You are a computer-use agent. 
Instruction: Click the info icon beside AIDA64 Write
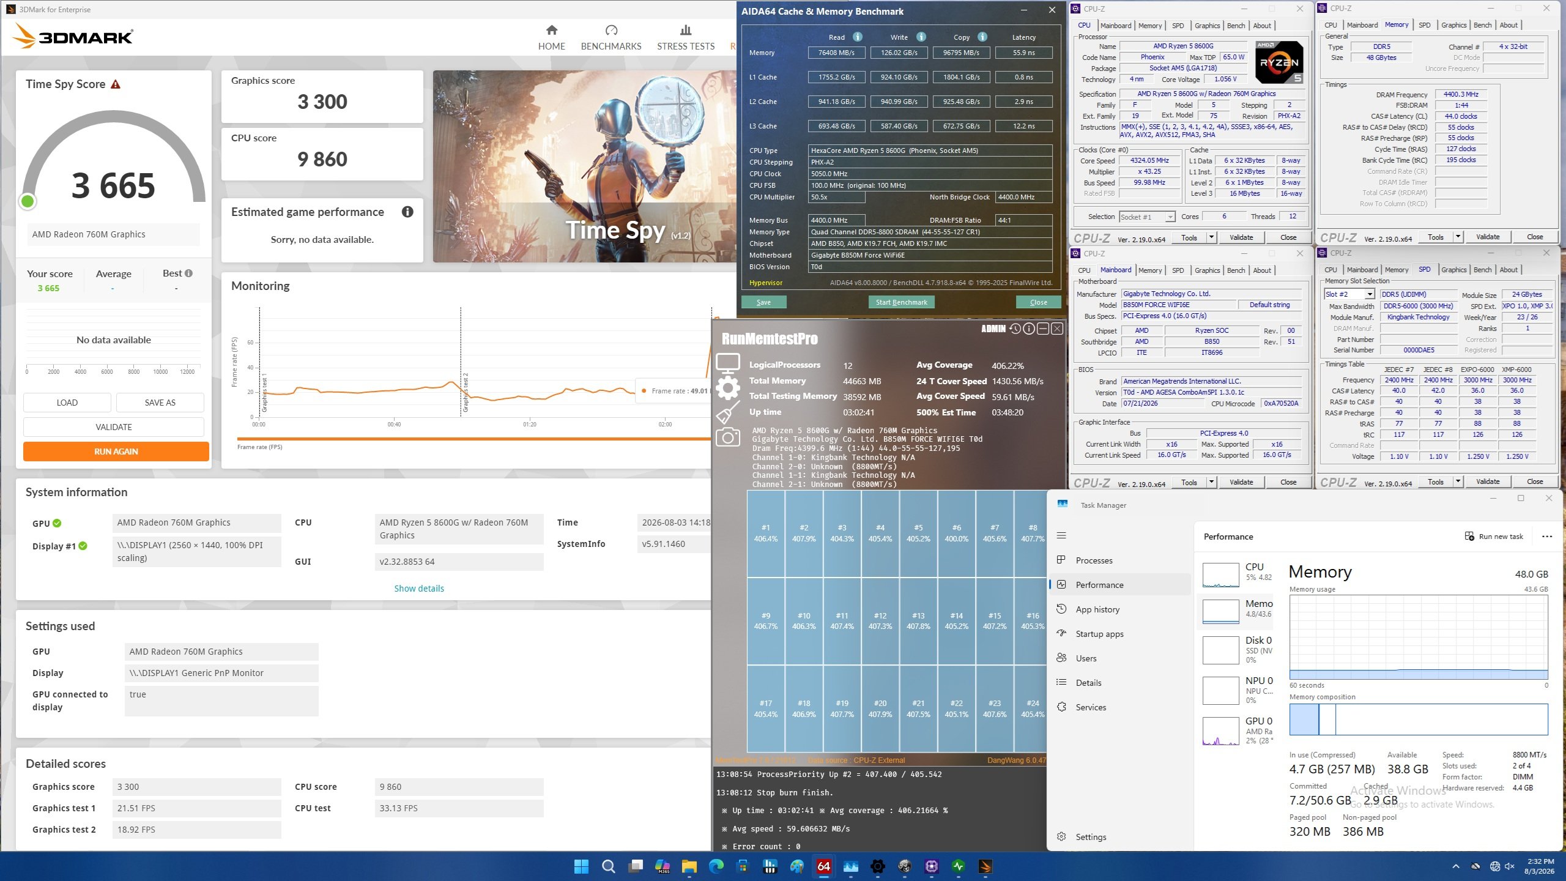pyautogui.click(x=921, y=37)
